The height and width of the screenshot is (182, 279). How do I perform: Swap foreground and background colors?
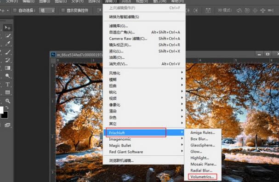[x=7, y=108]
